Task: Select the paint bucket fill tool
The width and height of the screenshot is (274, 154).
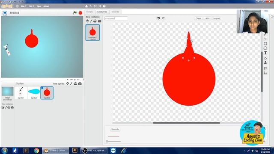Action: point(265,58)
